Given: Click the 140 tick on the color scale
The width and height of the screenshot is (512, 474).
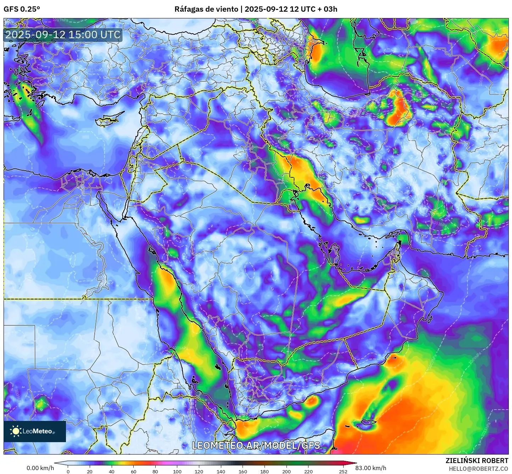Looking at the screenshot, I should (x=221, y=472).
